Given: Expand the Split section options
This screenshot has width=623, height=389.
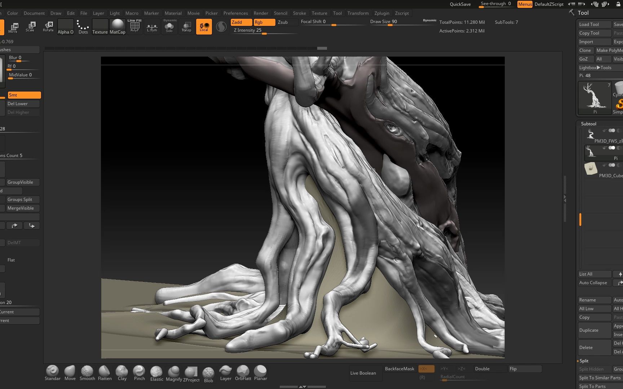Looking at the screenshot, I should pos(583,361).
